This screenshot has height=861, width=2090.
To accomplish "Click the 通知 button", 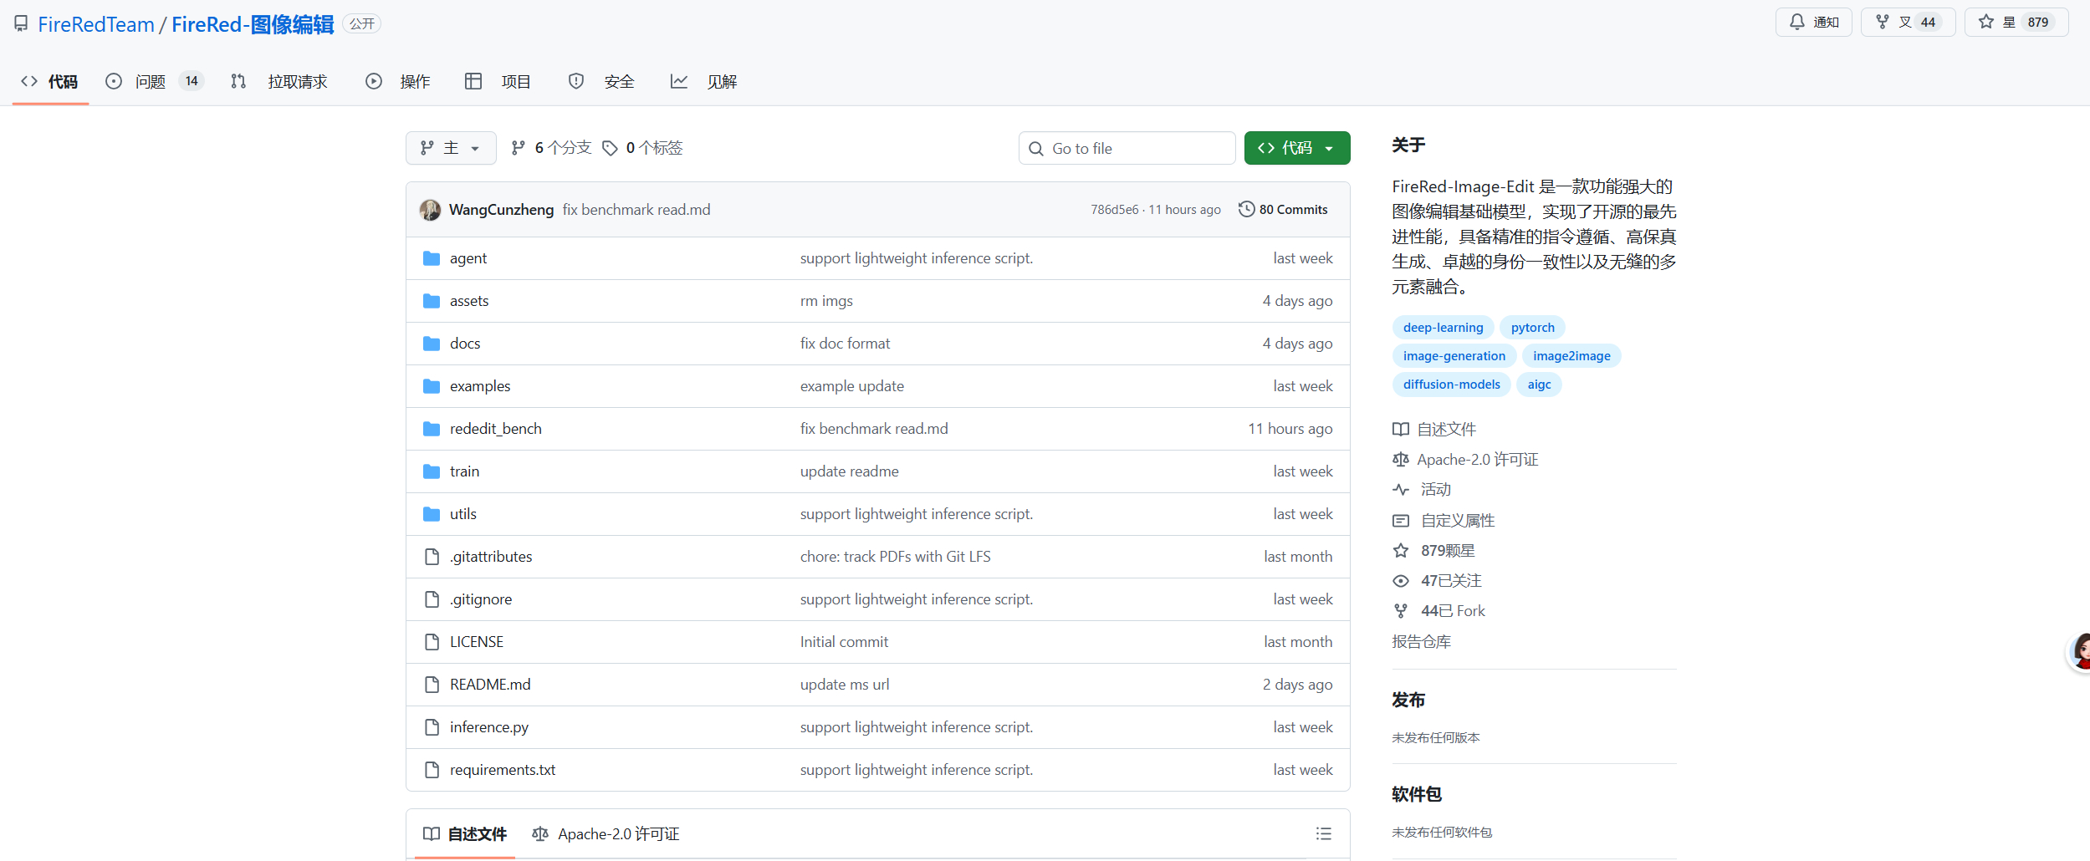I will 1814,22.
